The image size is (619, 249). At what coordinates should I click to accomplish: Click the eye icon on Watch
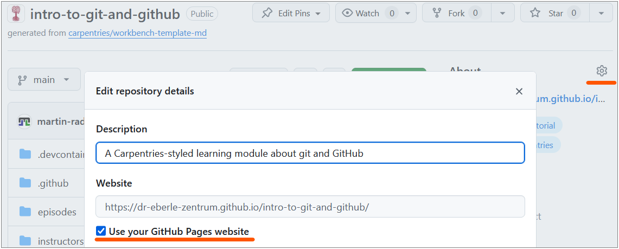[347, 13]
